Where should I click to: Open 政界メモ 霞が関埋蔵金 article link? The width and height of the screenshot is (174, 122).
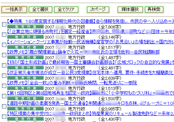[83, 52]
